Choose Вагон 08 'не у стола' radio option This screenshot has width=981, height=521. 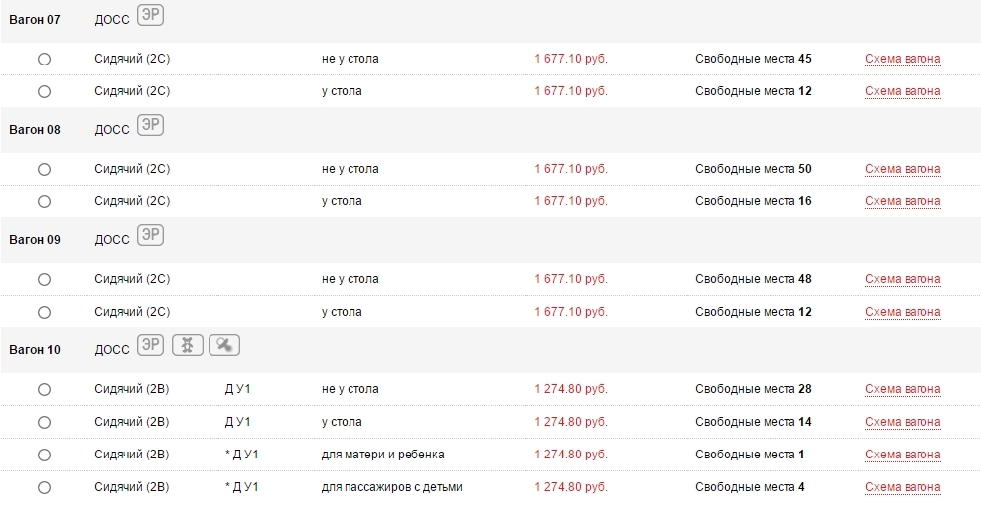(44, 169)
